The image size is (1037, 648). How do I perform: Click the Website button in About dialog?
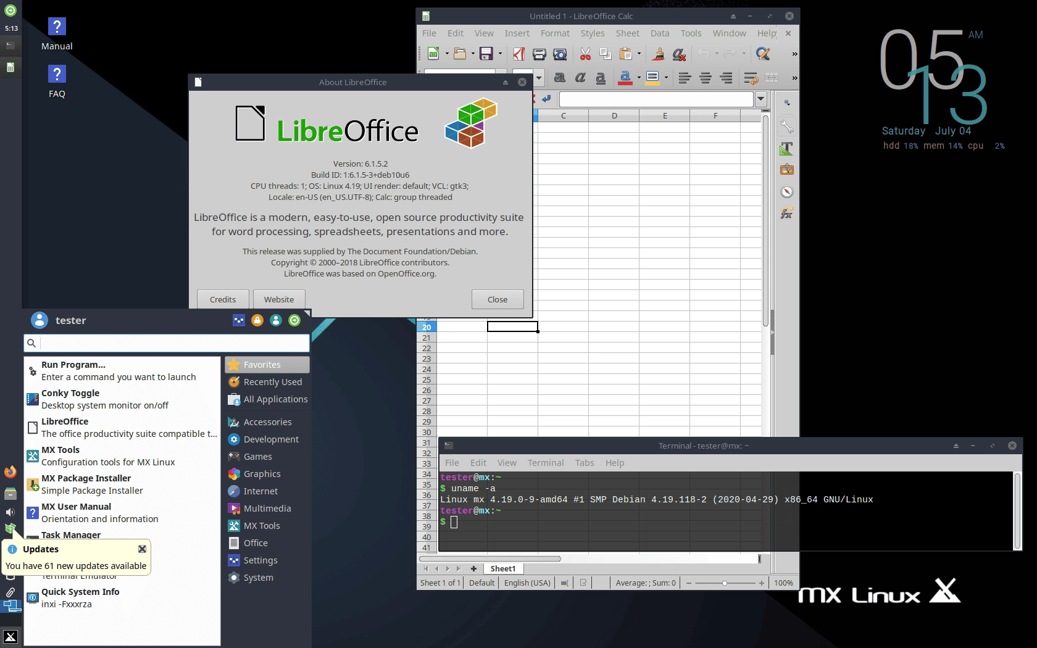pos(279,299)
